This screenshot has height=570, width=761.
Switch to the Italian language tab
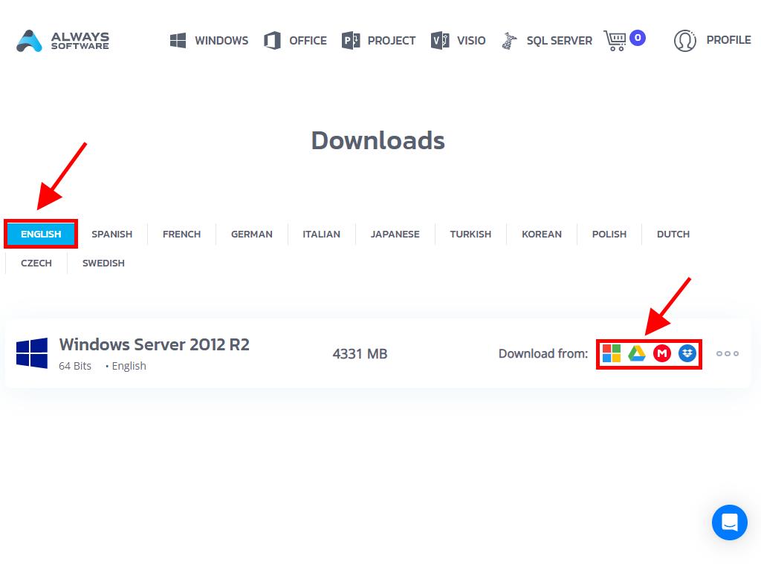(321, 234)
